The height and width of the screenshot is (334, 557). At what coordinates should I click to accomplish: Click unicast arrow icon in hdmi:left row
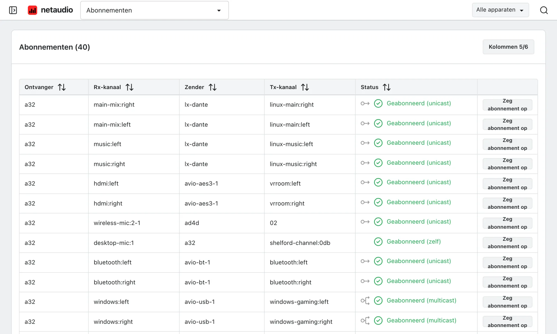pos(365,182)
